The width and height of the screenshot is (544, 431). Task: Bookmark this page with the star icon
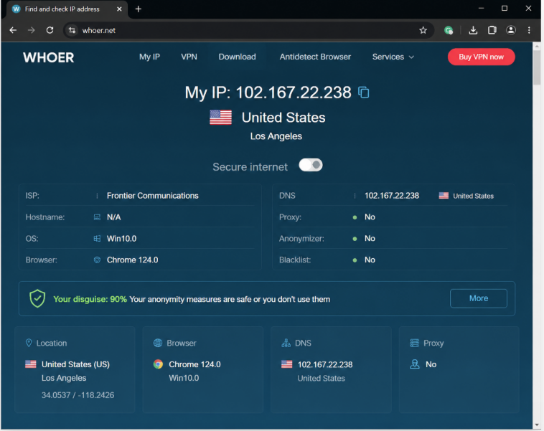(423, 30)
